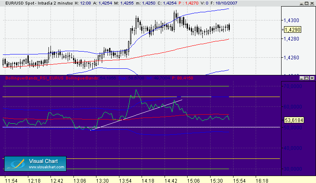Screen dimensions: 316x183
Task: Select the white RSI trendline
Action: pyautogui.click(x=137, y=115)
